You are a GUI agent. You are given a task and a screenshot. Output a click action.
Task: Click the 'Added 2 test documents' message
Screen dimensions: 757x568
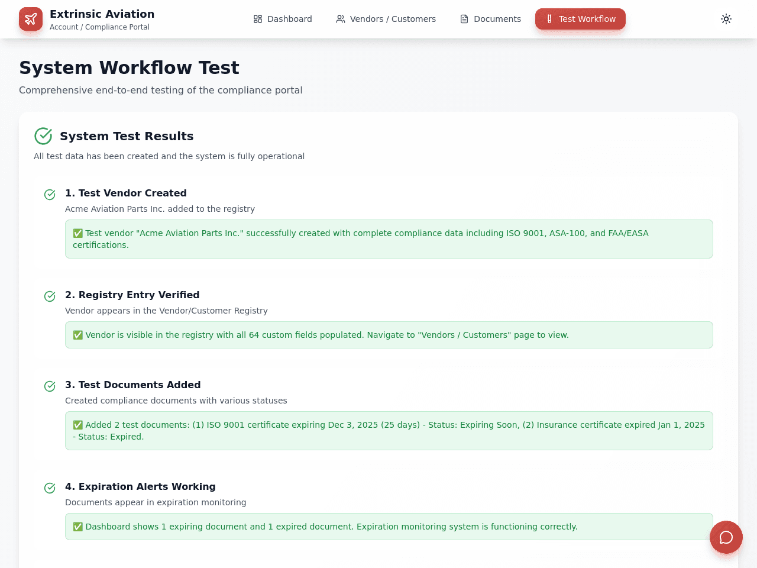[389, 431]
